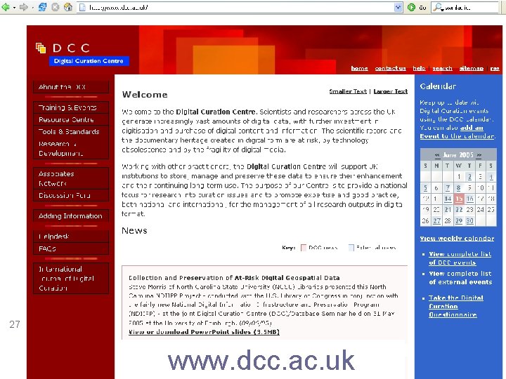Viewport: 506px width, 379px height.
Task: View or download PowerPoint slides link
Action: point(204,332)
